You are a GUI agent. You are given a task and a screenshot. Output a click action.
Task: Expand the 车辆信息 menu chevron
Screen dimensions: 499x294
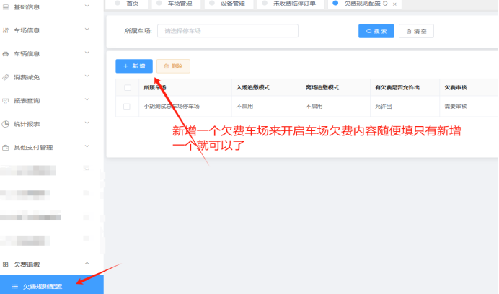(87, 53)
